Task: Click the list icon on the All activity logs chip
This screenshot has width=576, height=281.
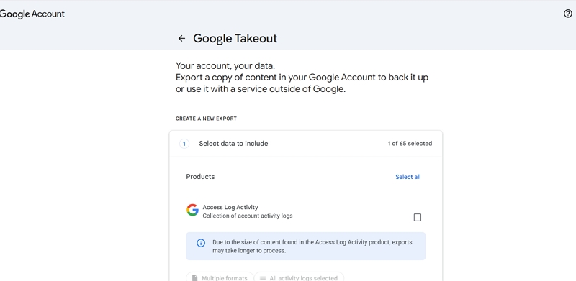Action: pyautogui.click(x=263, y=278)
